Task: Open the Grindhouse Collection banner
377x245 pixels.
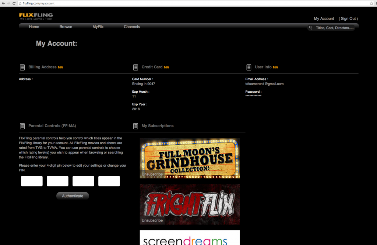Action: [x=190, y=158]
